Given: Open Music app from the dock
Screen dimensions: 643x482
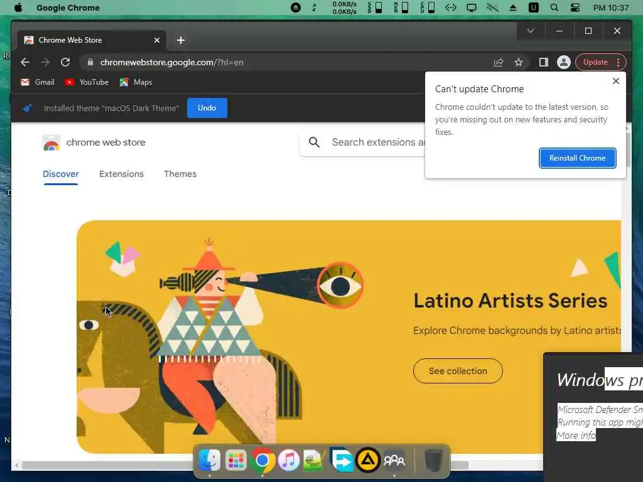Looking at the screenshot, I should tap(289, 460).
